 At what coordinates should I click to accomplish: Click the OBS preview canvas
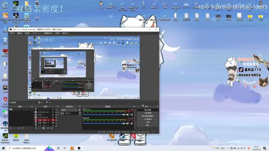coord(84,68)
